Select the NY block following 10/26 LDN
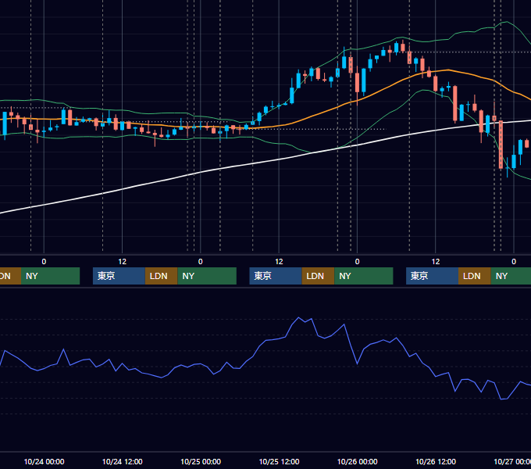This screenshot has height=469, width=531. pyautogui.click(x=511, y=276)
